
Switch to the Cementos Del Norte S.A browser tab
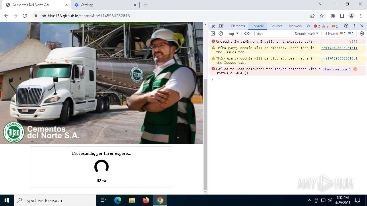click(x=36, y=5)
